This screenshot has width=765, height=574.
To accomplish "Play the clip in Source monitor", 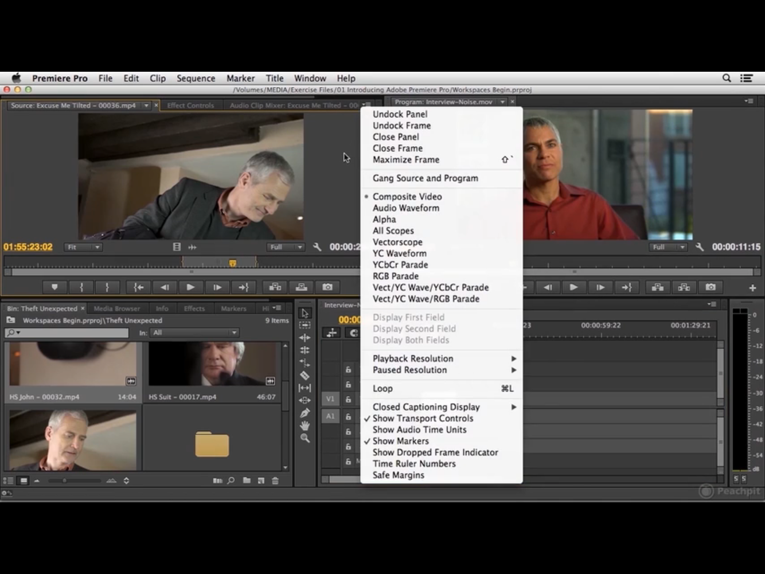I will 190,287.
